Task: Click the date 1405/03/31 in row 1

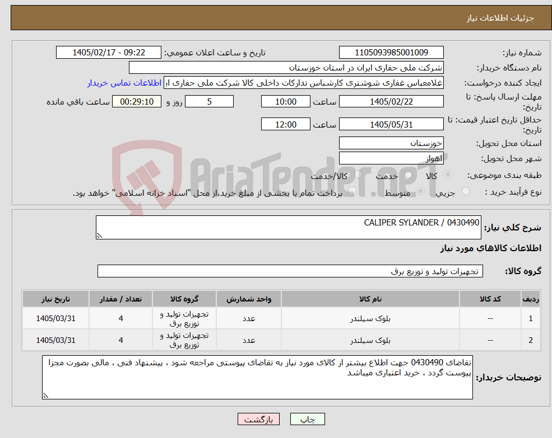Action: pyautogui.click(x=55, y=318)
